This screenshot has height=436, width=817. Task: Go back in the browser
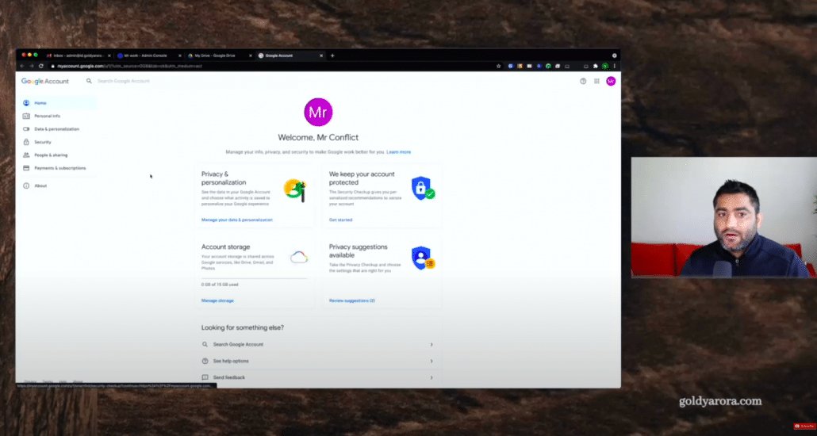click(x=22, y=66)
